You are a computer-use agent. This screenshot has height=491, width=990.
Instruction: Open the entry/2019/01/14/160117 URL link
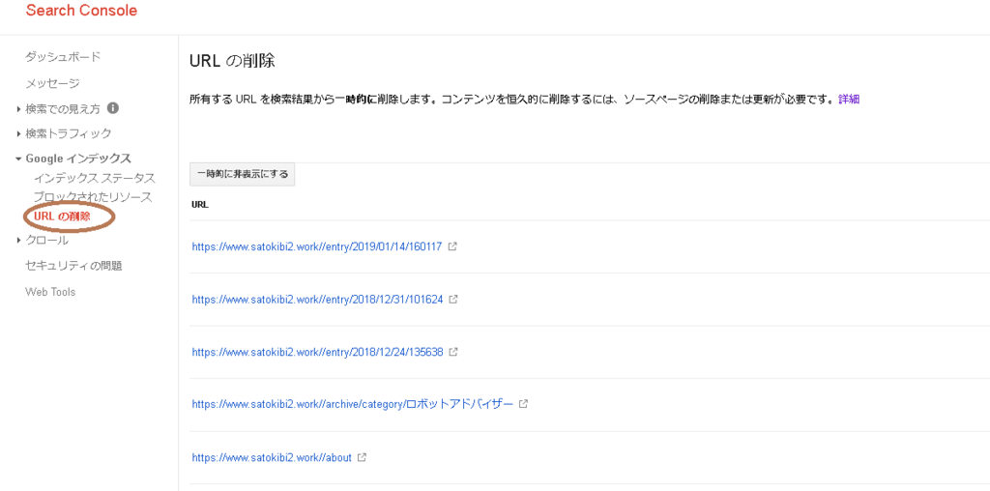tap(317, 246)
